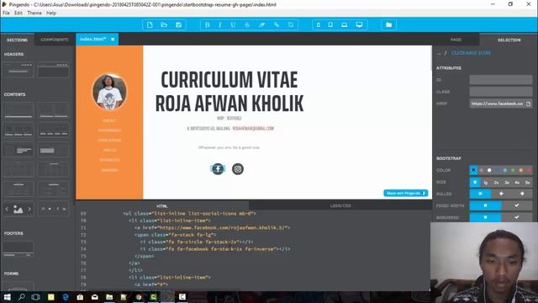The height and width of the screenshot is (303, 538).
Task: Open the Edit menu
Action: 18,13
